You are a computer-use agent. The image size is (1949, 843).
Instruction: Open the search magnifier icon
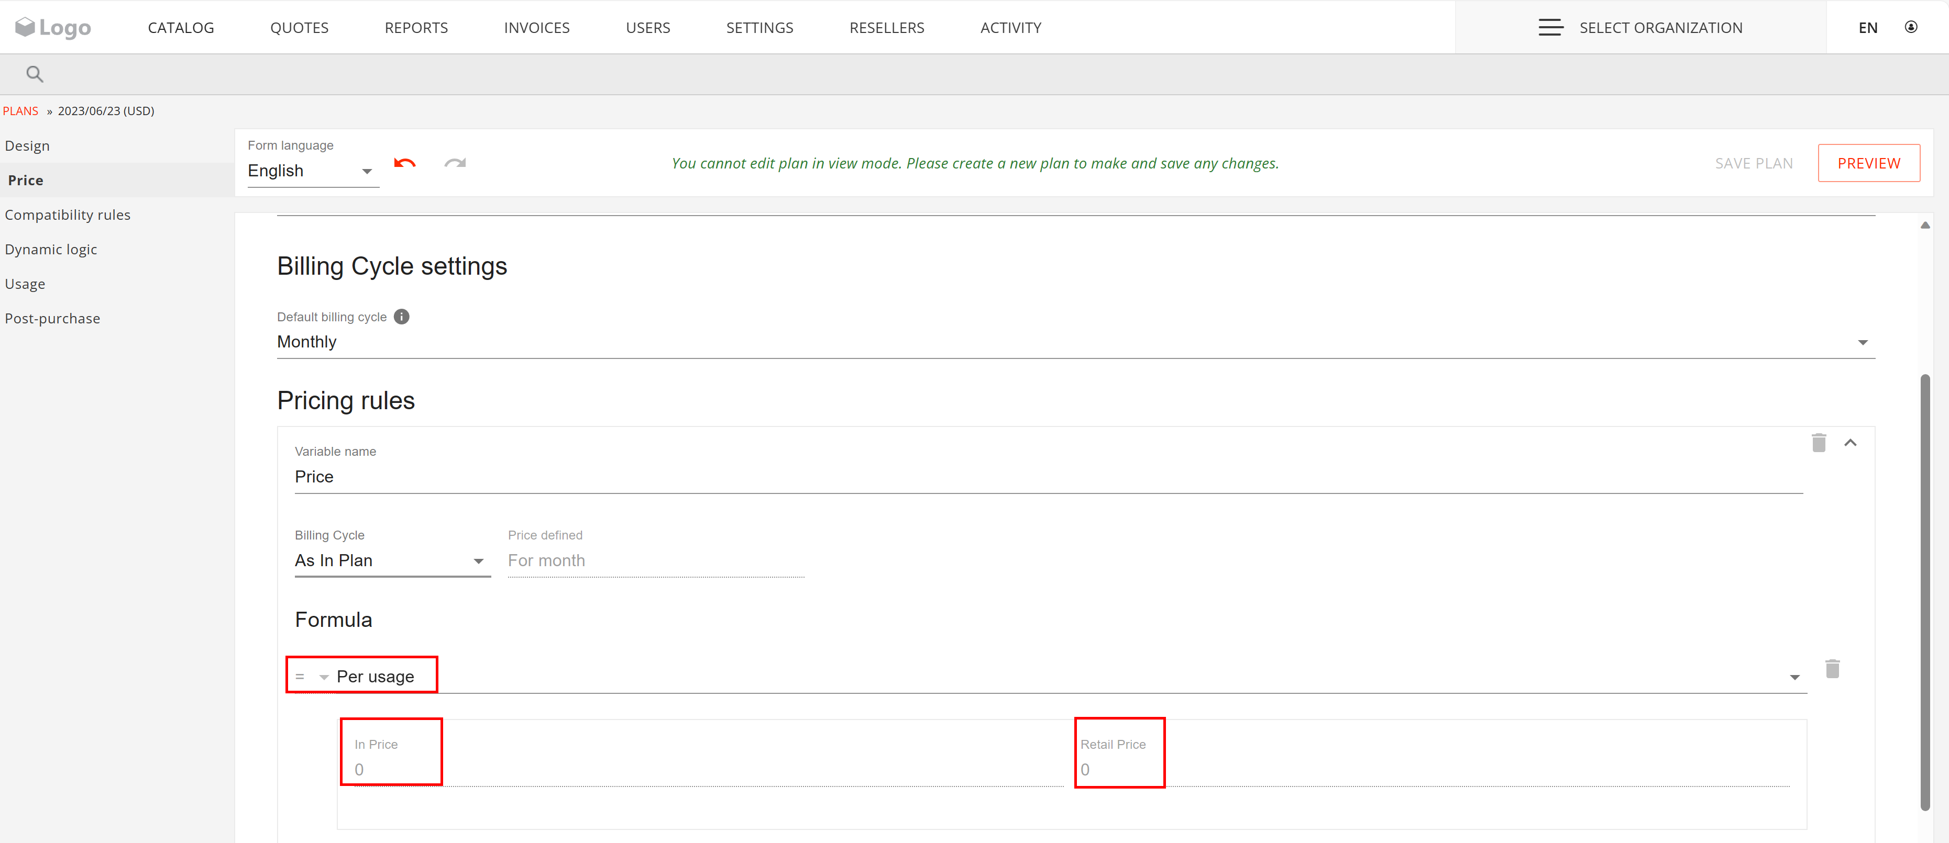click(35, 74)
